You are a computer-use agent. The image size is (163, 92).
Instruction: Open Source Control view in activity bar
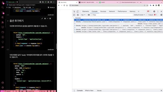tap(3, 13)
